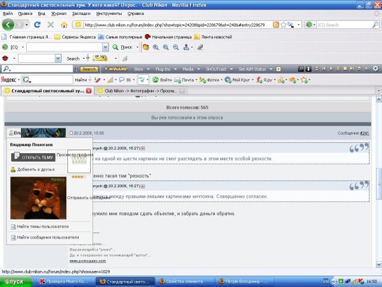
Task: Open Сервисы Яндекса bookmarks folder
Action: [x=75, y=37]
